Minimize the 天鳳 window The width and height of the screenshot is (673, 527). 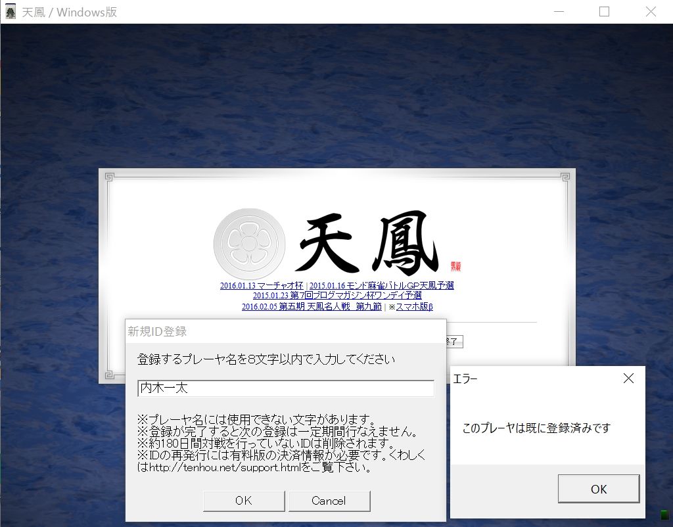tap(559, 12)
